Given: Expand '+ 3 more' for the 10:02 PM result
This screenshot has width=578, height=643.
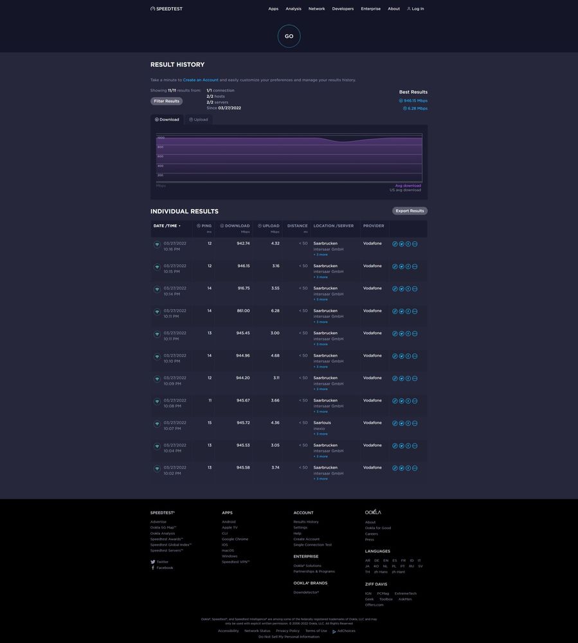Looking at the screenshot, I should [320, 479].
